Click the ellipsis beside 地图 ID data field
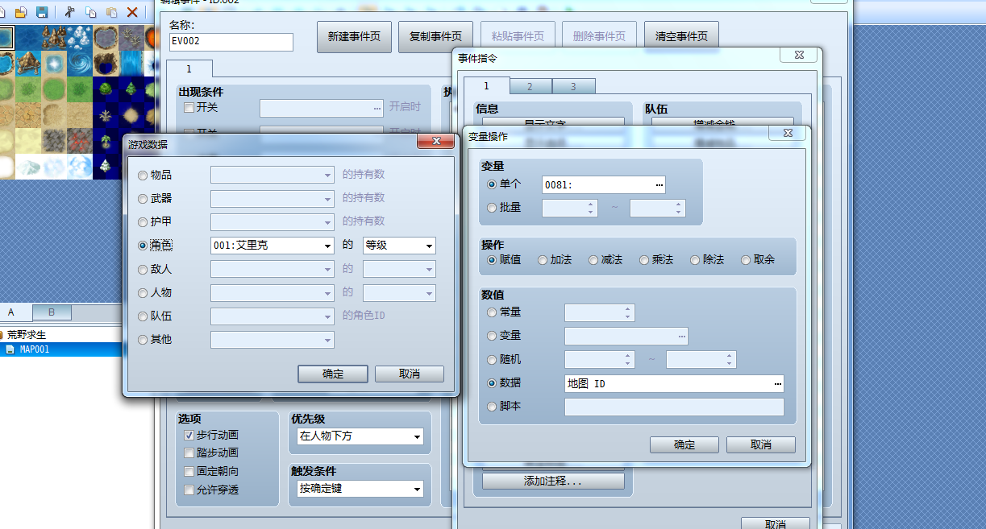986x529 pixels. [777, 384]
